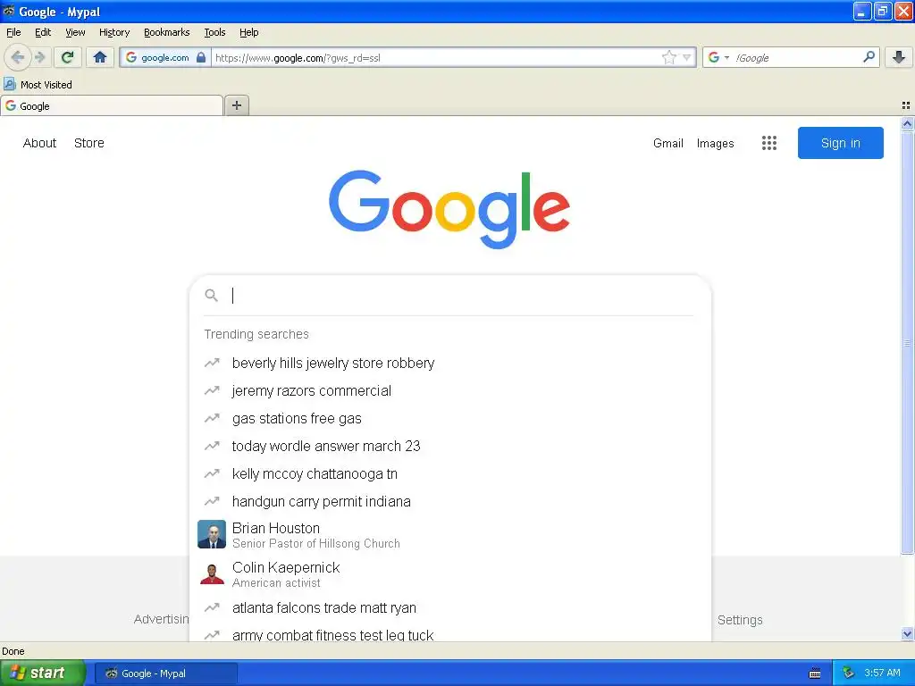915x686 pixels.
Task: Click the magnifier in the browser search box
Action: click(869, 57)
